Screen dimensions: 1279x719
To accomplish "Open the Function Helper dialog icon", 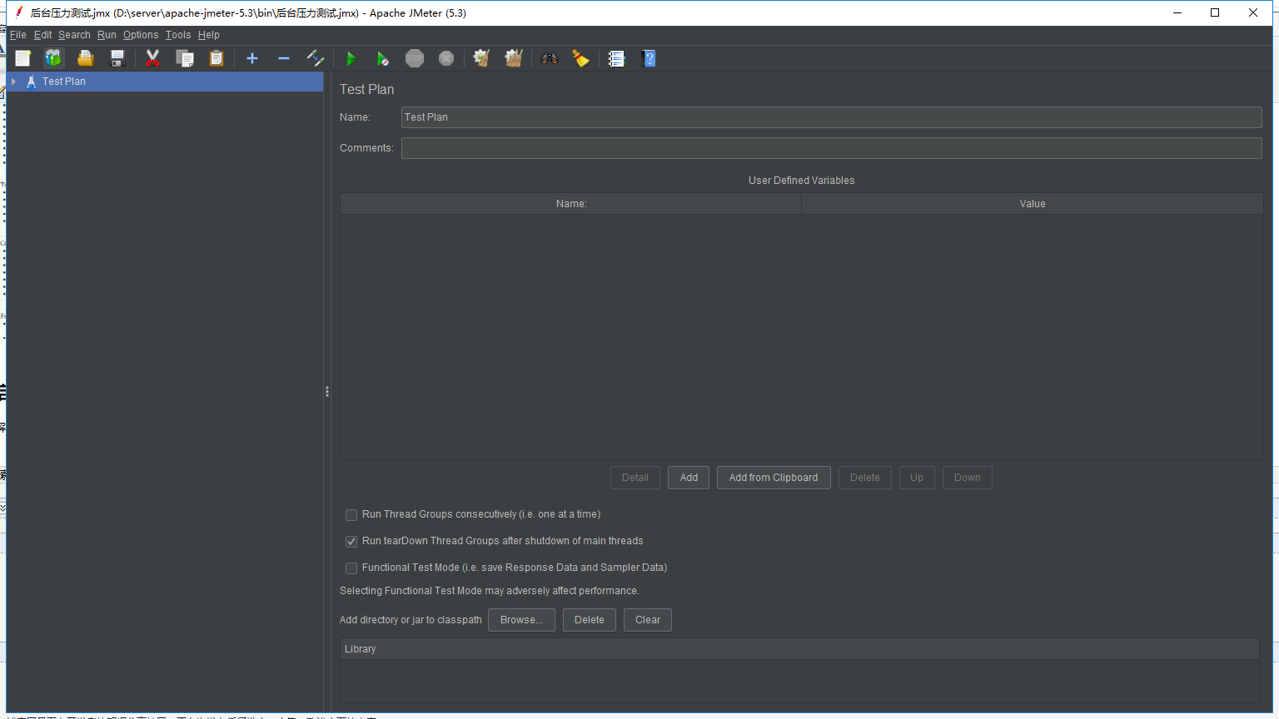I will click(616, 58).
